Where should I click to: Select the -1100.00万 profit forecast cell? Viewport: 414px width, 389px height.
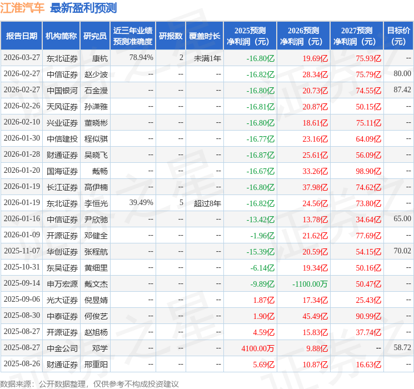tap(310, 283)
